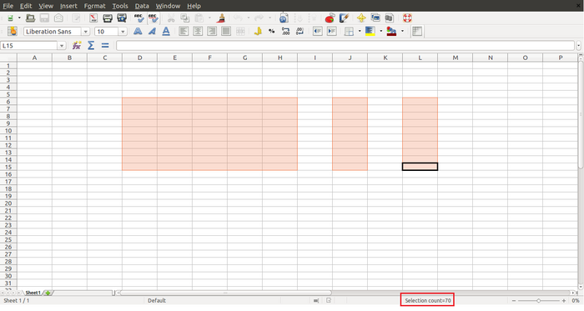Open the Format menu
Image resolution: width=584 pixels, height=311 pixels.
pyautogui.click(x=94, y=6)
